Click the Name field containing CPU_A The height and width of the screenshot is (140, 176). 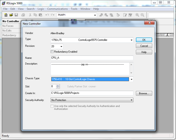point(92,58)
